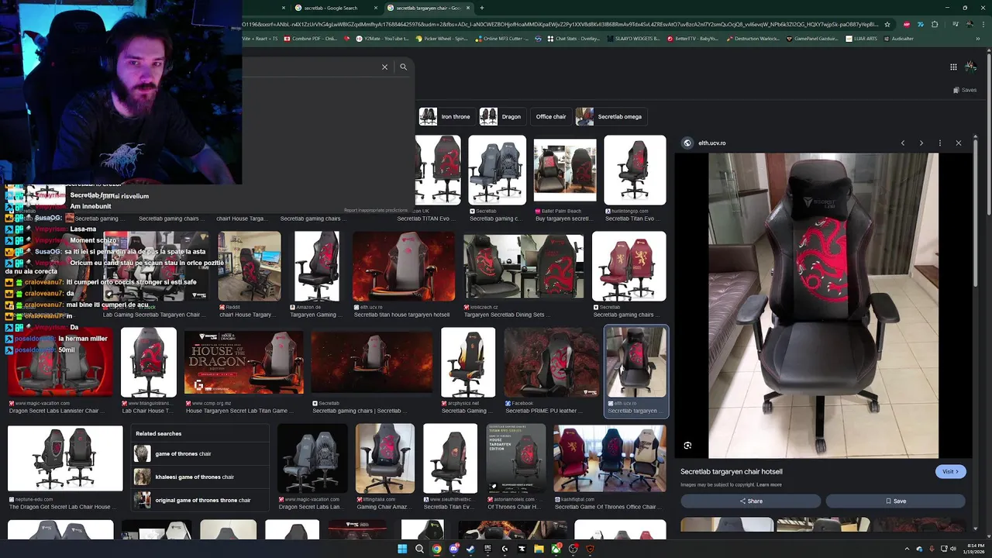Open the volume speaker icon in system tray

(953, 549)
